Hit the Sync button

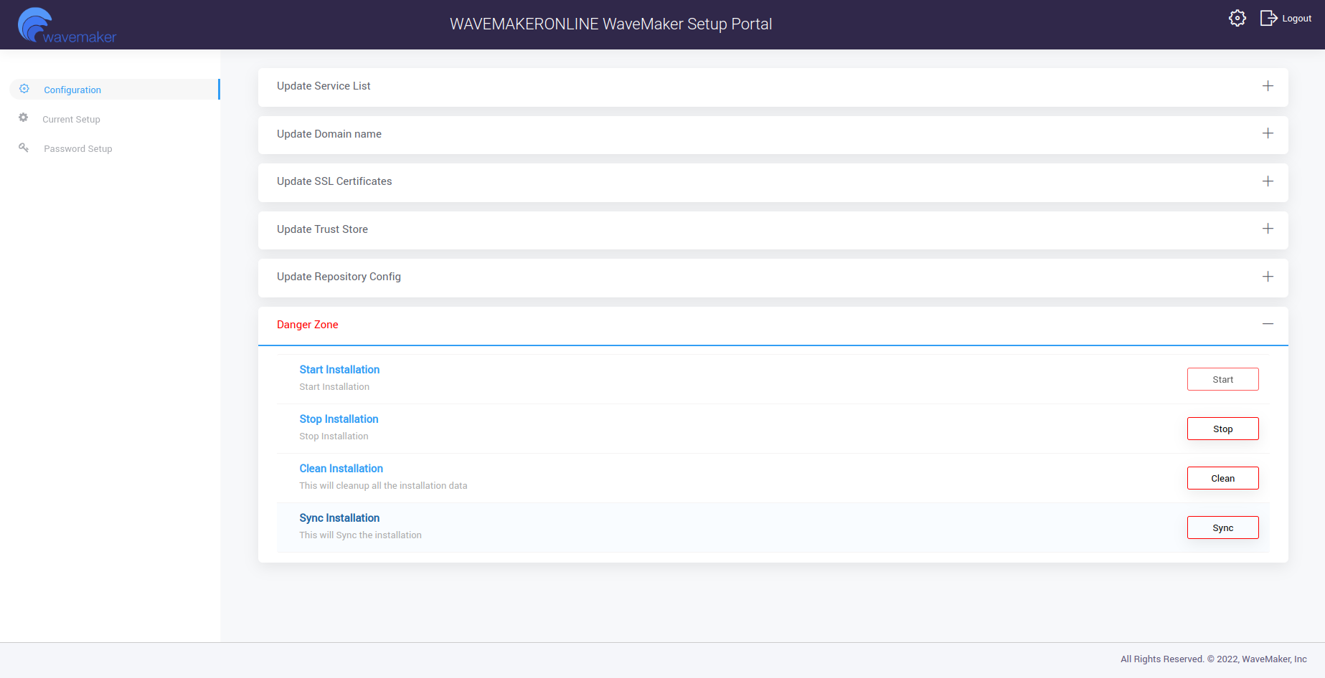click(1222, 527)
